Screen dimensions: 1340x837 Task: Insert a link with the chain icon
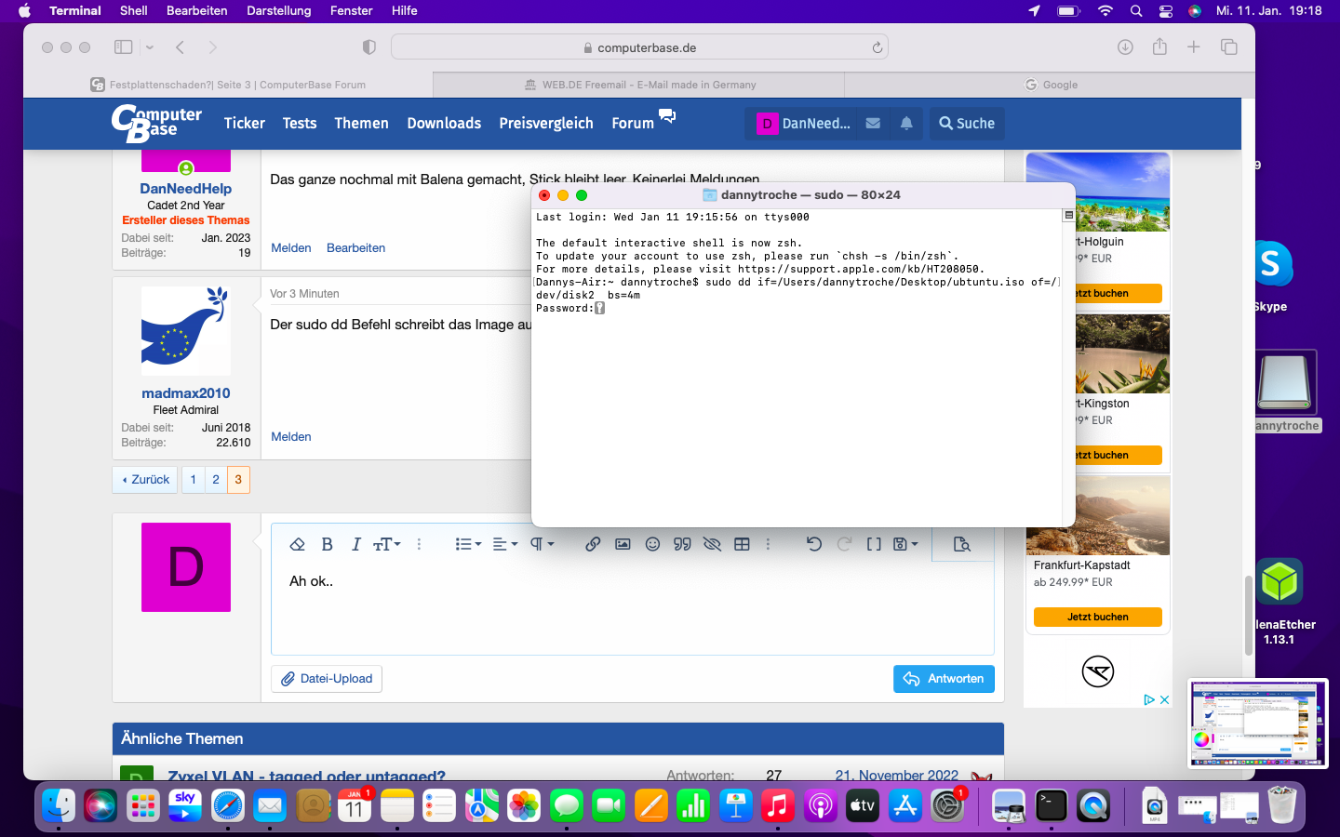[593, 544]
